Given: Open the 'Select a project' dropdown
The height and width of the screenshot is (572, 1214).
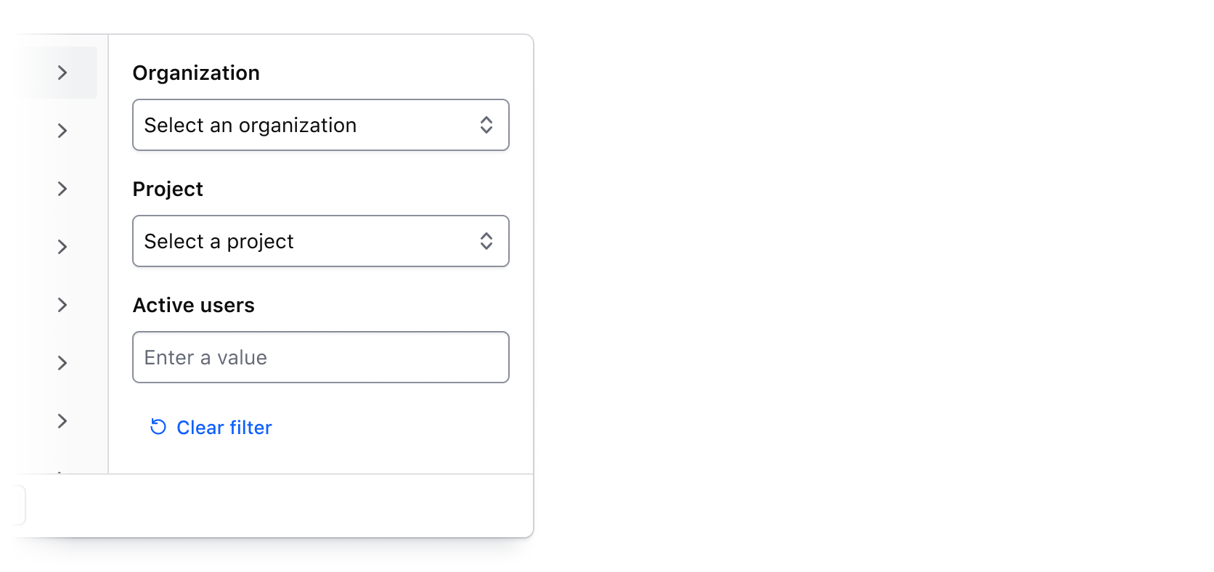Looking at the screenshot, I should [x=305, y=241].
